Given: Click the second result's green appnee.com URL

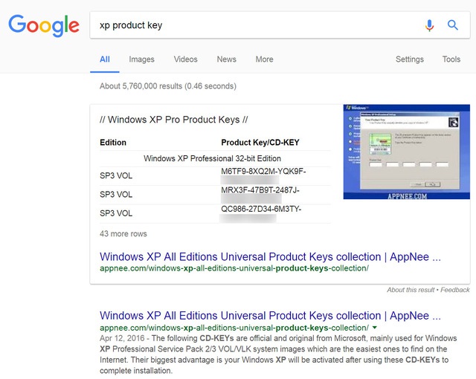Looking at the screenshot, I should [234, 328].
